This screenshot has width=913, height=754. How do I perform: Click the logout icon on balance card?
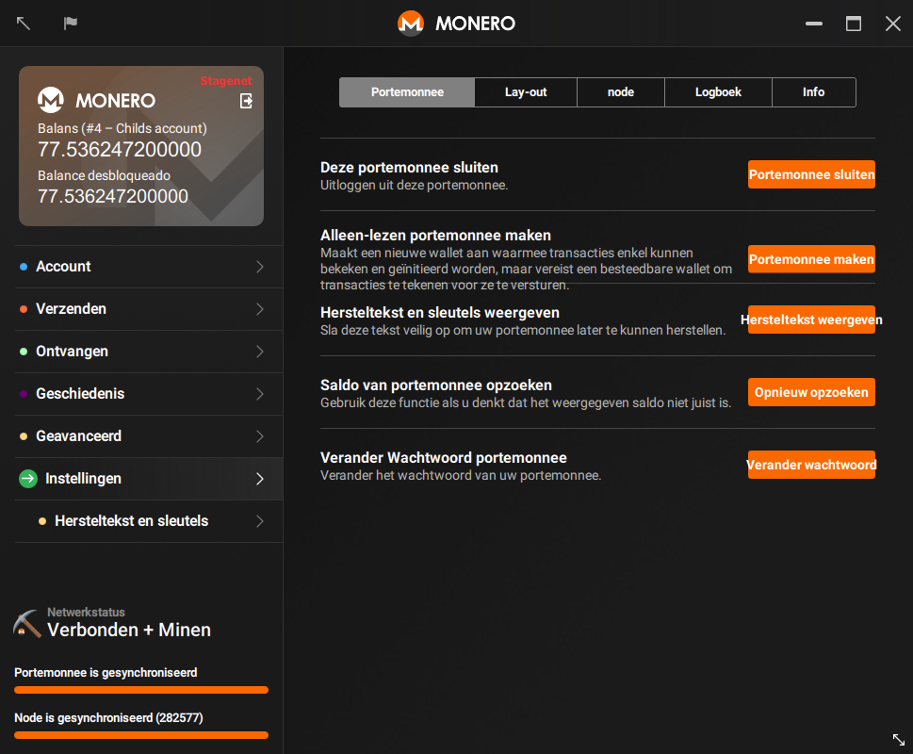coord(246,101)
